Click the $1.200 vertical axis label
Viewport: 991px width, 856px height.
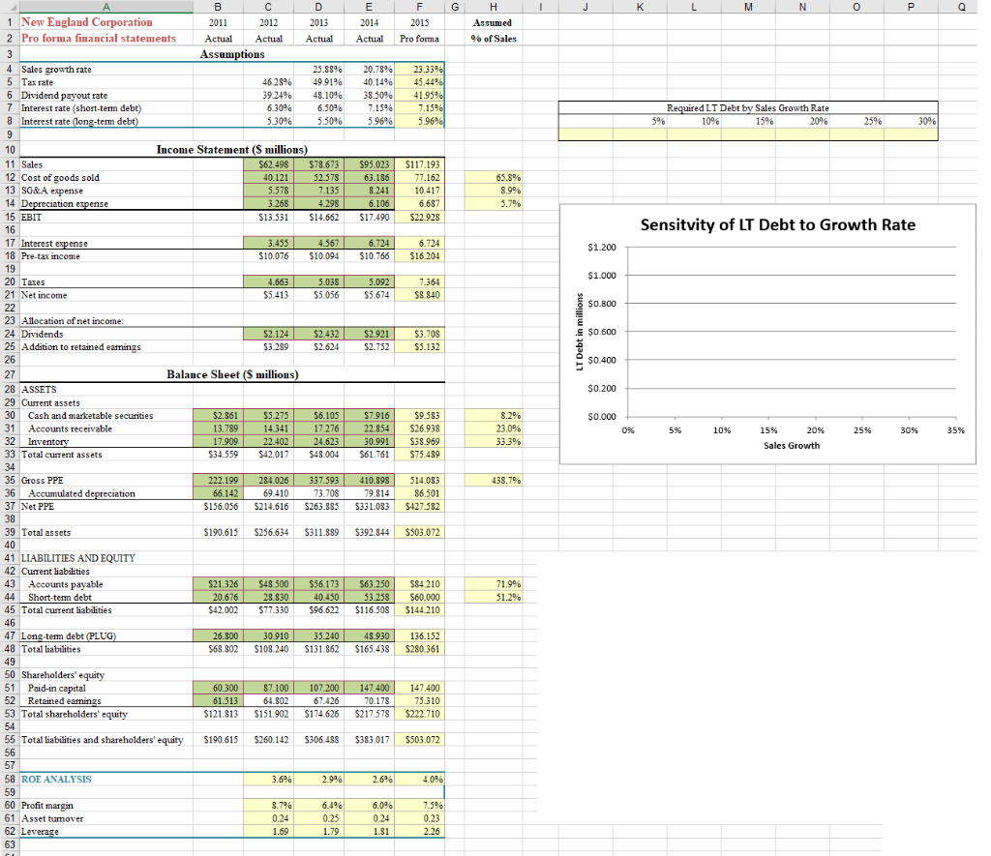coord(602,247)
